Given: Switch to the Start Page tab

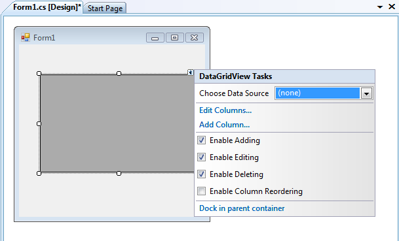Looking at the screenshot, I should (x=105, y=8).
